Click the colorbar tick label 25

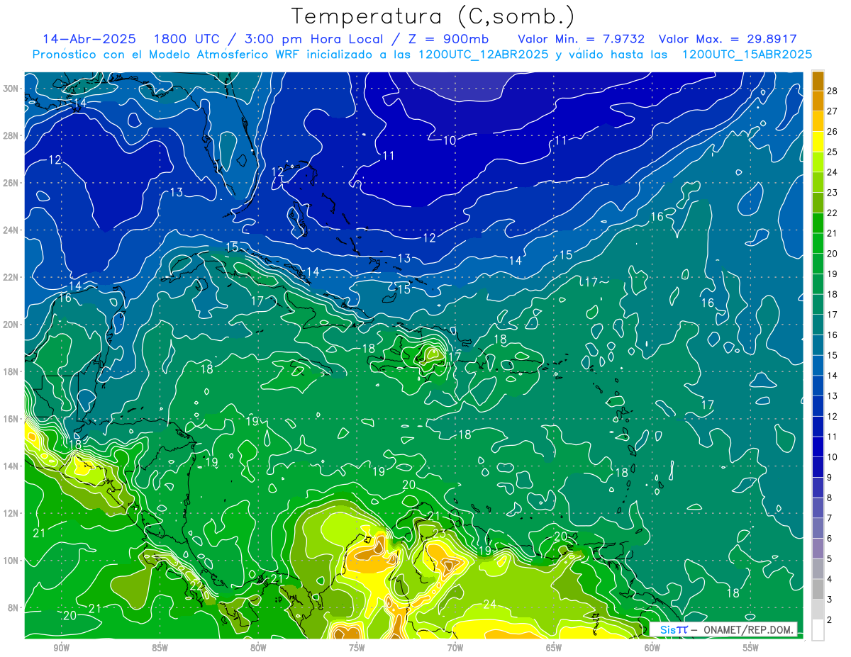(x=833, y=152)
